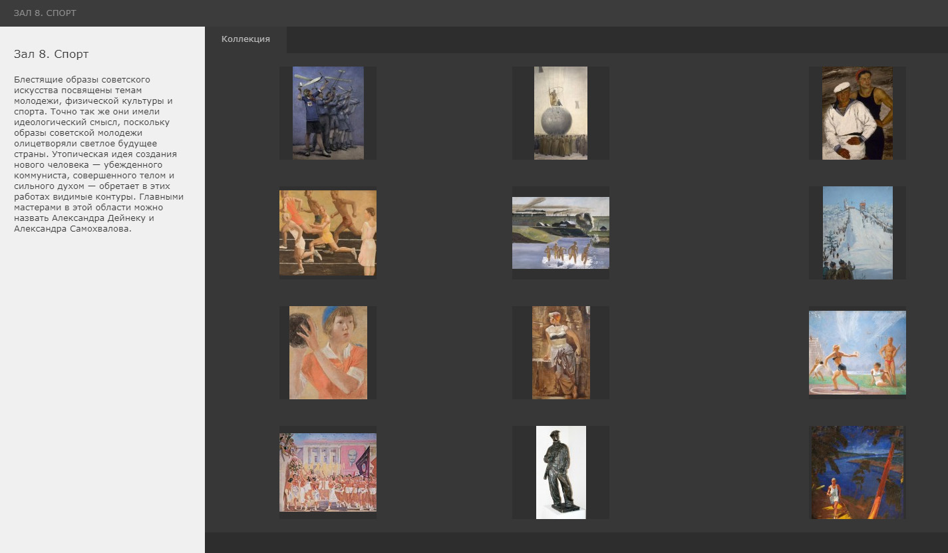Open the landscape with train and runners

tap(560, 232)
